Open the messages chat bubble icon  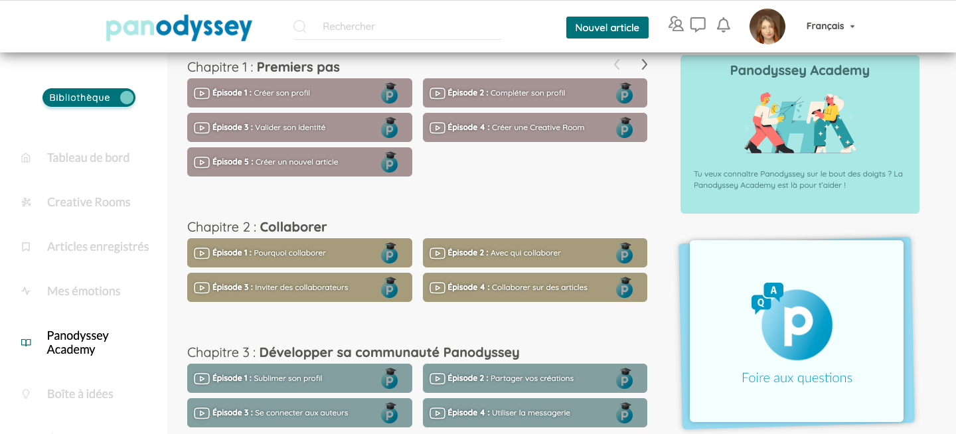698,25
